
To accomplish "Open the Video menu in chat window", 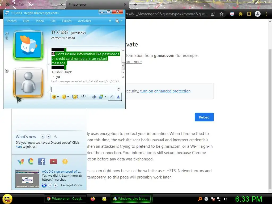I will pos(40,21).
